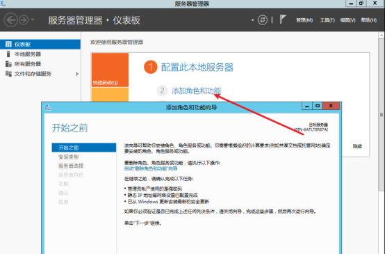Open the 工具(T) menu
385x254 pixels.
coord(327,20)
